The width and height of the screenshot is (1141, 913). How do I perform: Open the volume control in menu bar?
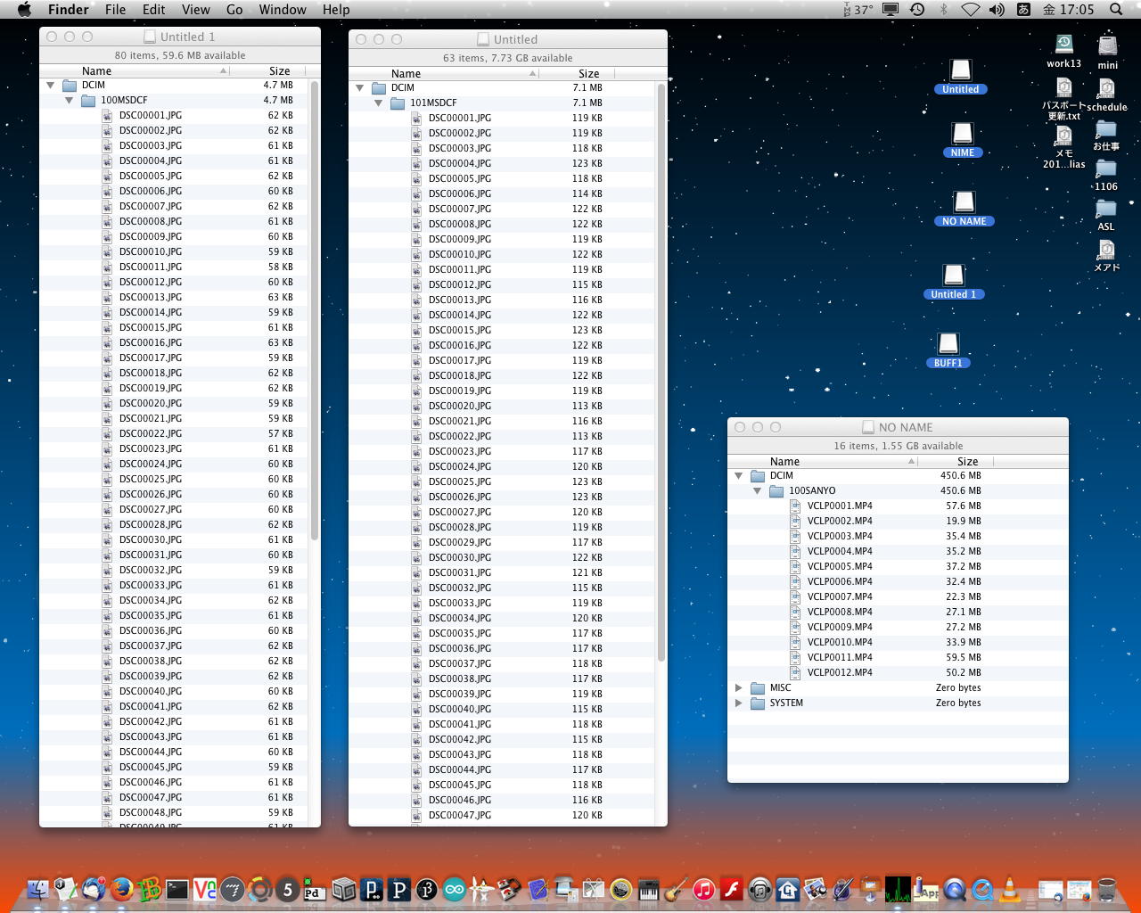[997, 10]
